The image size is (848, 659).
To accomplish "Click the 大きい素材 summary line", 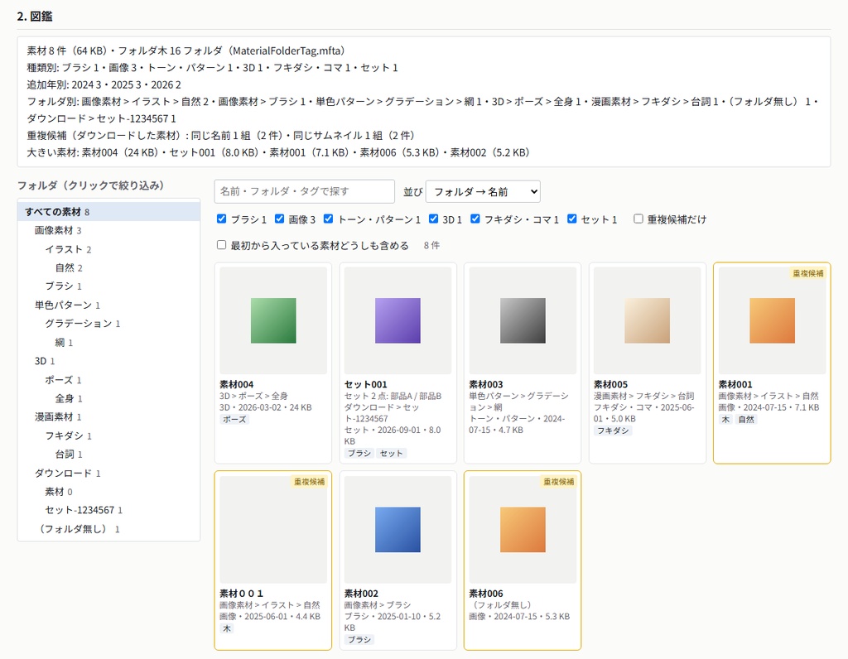I will point(278,152).
